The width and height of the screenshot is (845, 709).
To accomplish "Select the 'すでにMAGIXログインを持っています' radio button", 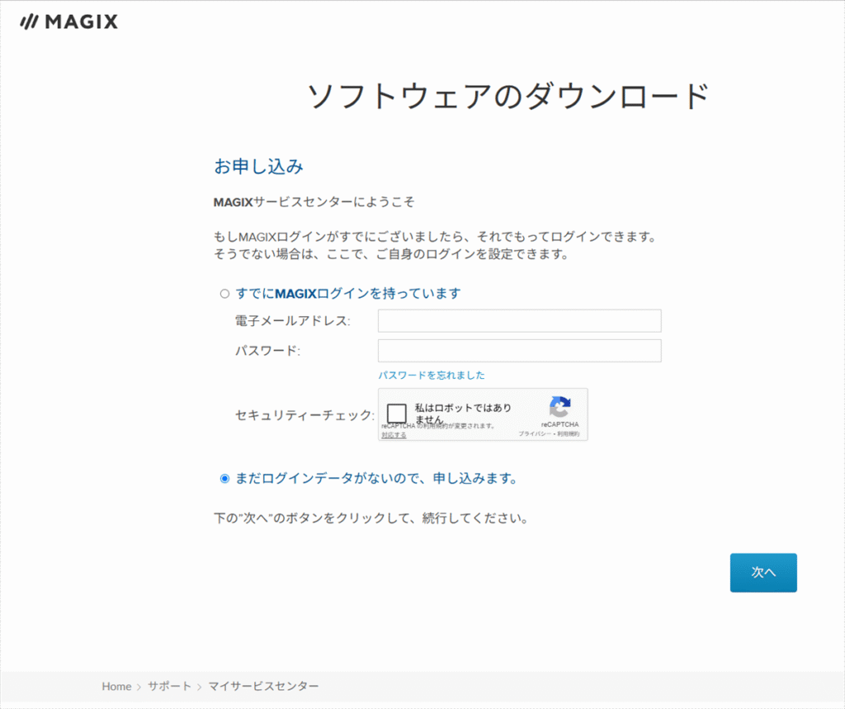I will [224, 294].
